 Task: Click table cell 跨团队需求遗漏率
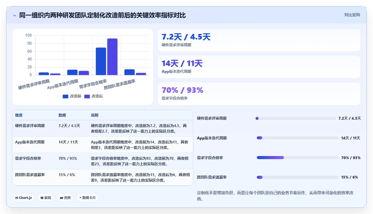pyautogui.click(x=30, y=175)
